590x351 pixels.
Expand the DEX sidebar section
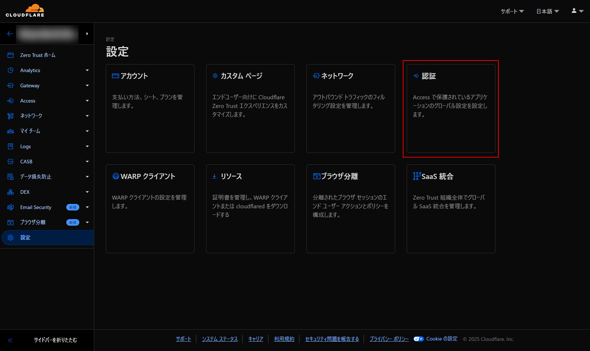(87, 192)
